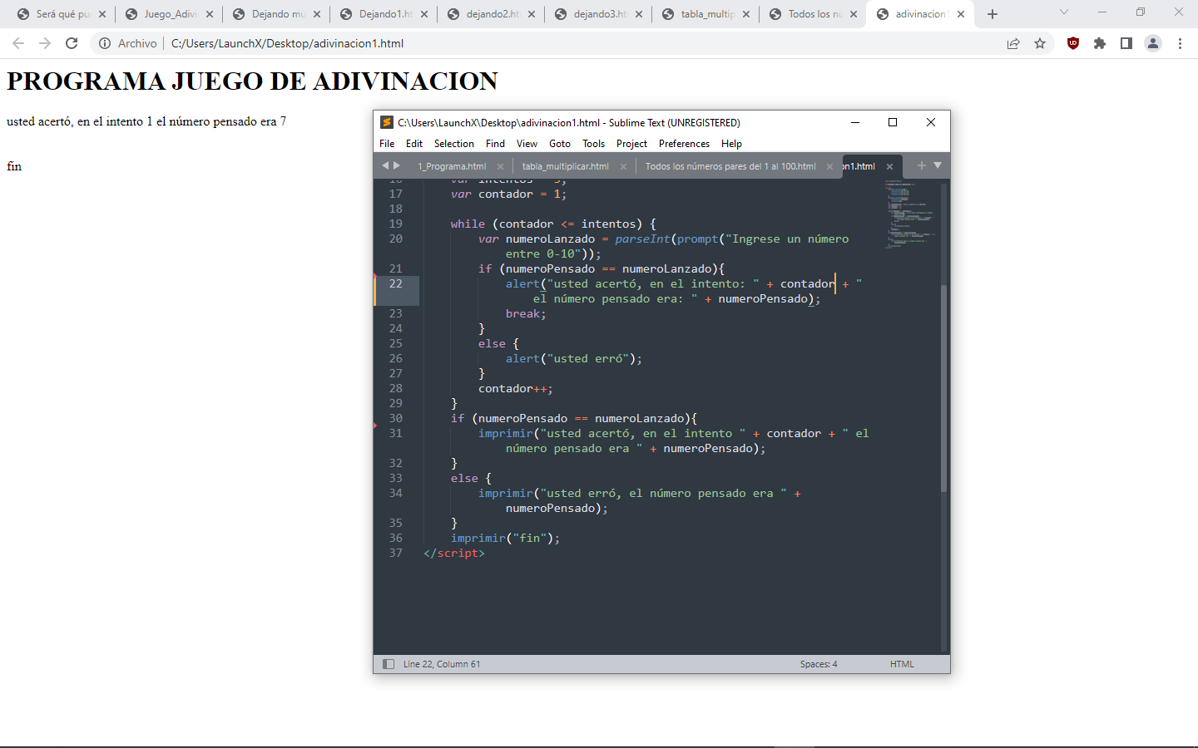Close 'Todos los números pares' Sublime tab
The height and width of the screenshot is (748, 1198).
tap(829, 166)
